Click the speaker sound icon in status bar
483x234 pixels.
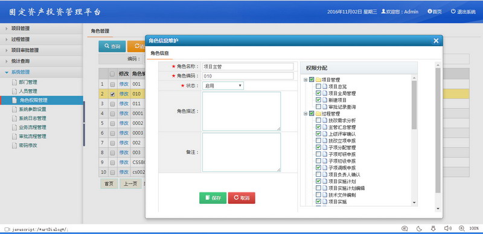447,228
